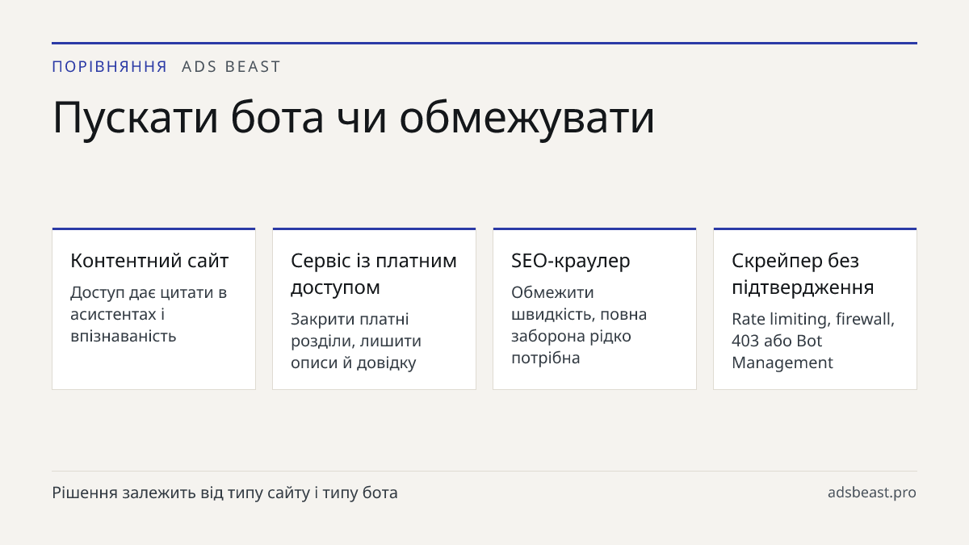Screen dimensions: 969x545
Task: Click the "SEO-краулер" card title
Action: coord(571,261)
